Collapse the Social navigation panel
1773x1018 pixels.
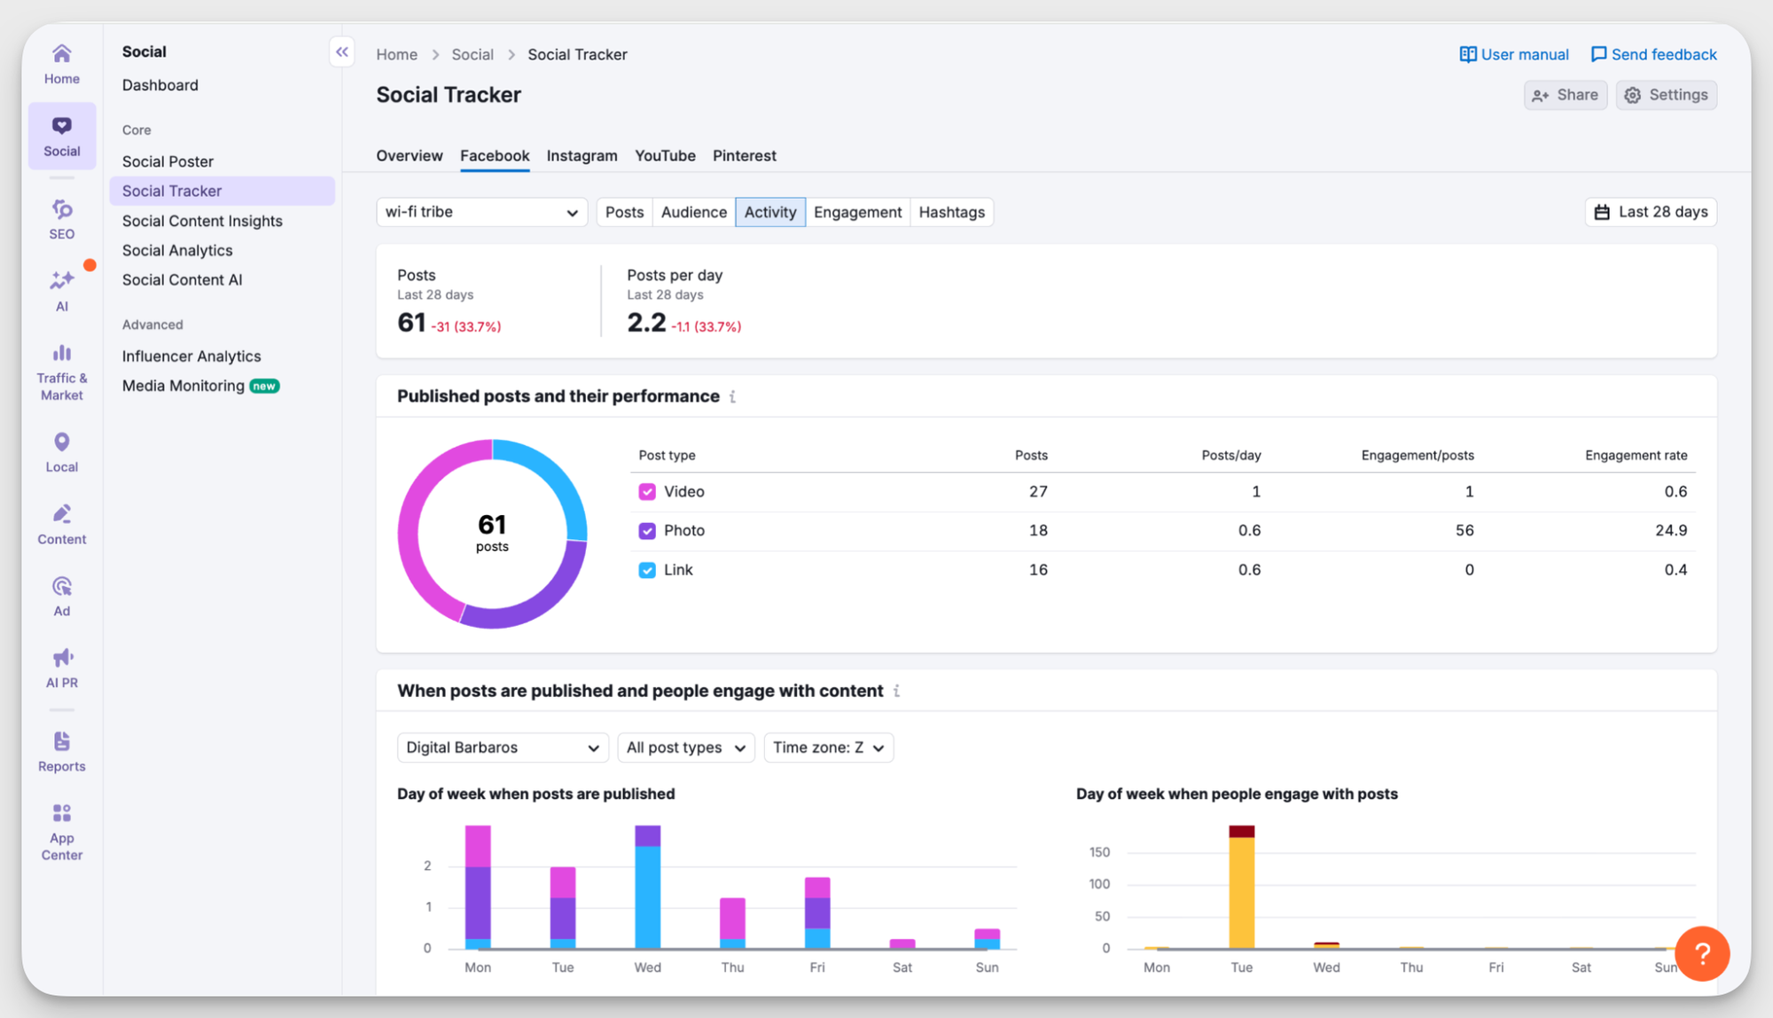click(342, 51)
